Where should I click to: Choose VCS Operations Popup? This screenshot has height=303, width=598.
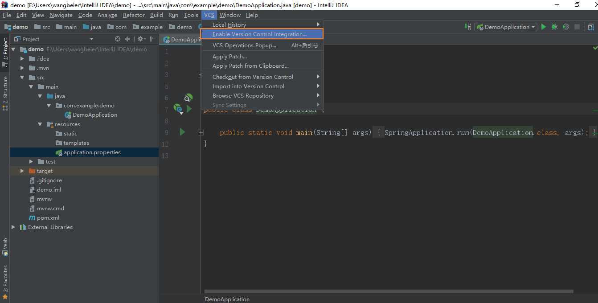(262, 45)
